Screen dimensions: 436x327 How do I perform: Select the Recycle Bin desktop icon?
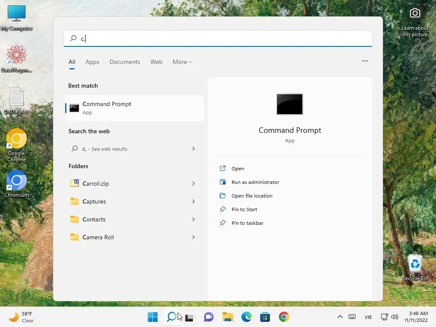415,267
